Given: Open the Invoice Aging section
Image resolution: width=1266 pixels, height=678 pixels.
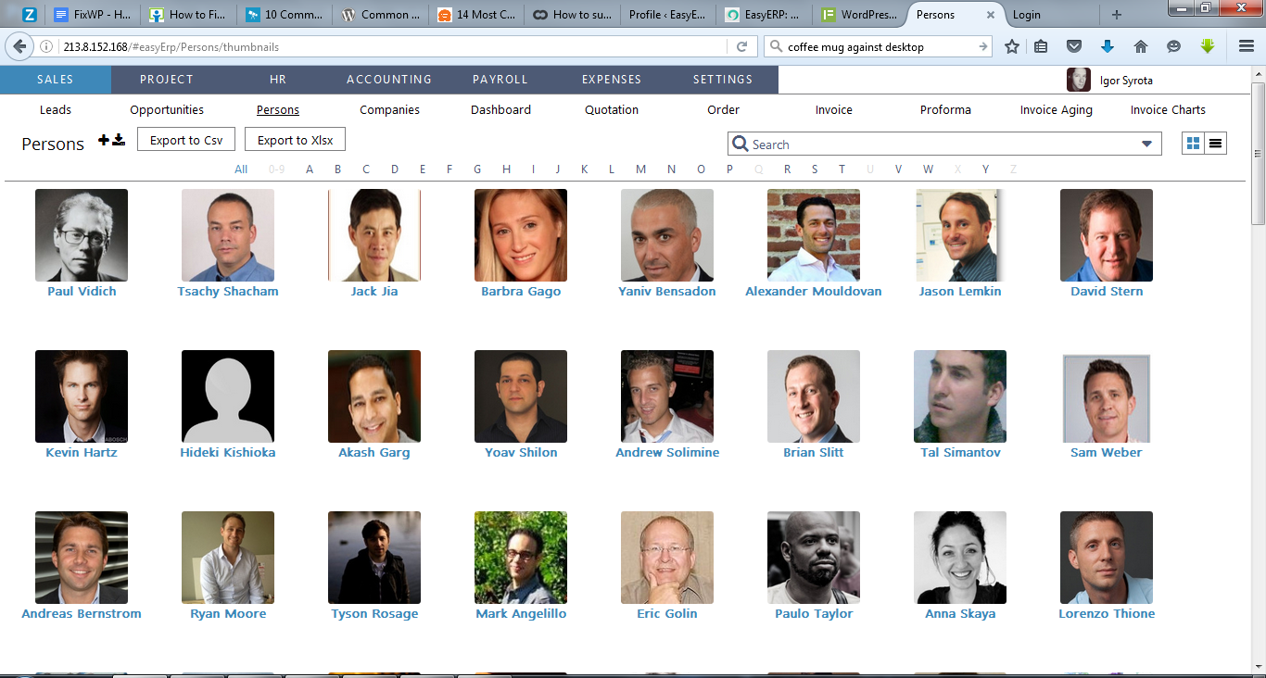Looking at the screenshot, I should click(1057, 109).
